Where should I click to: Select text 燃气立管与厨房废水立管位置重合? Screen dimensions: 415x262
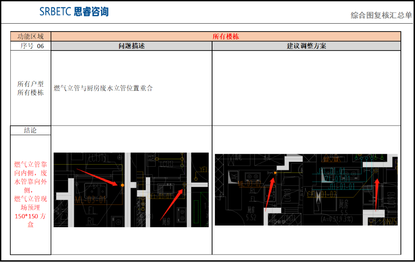103,88
